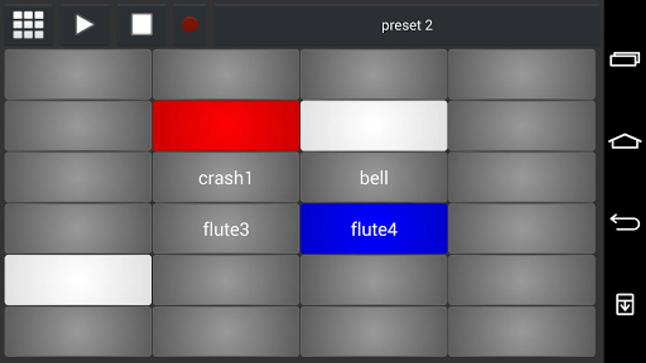Open Android recent apps icon
This screenshot has width=646, height=363.
(625, 60)
